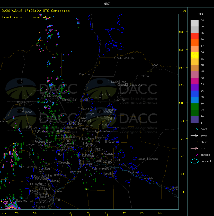Click the magenta eb+bip arrow icon
This screenshot has width=214, height=216.
194,155
